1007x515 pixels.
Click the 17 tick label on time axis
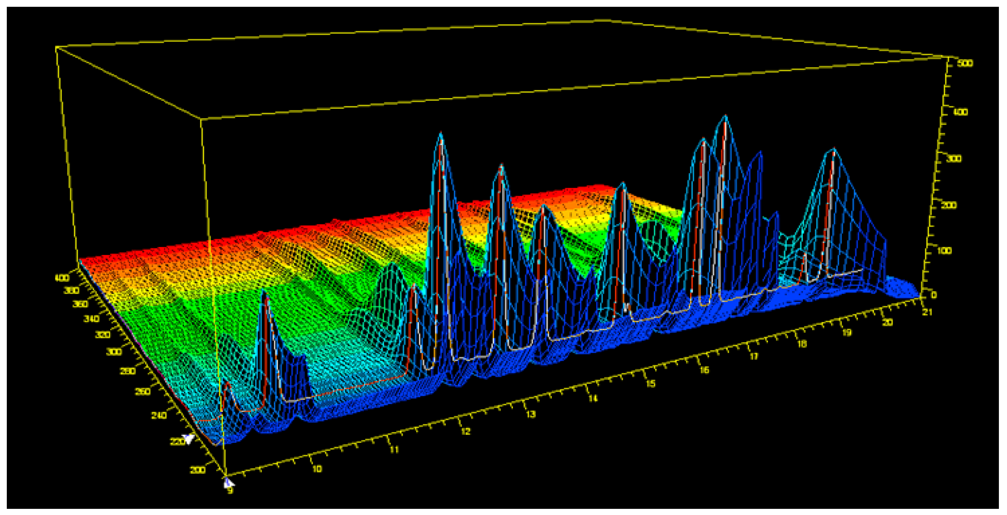(753, 356)
